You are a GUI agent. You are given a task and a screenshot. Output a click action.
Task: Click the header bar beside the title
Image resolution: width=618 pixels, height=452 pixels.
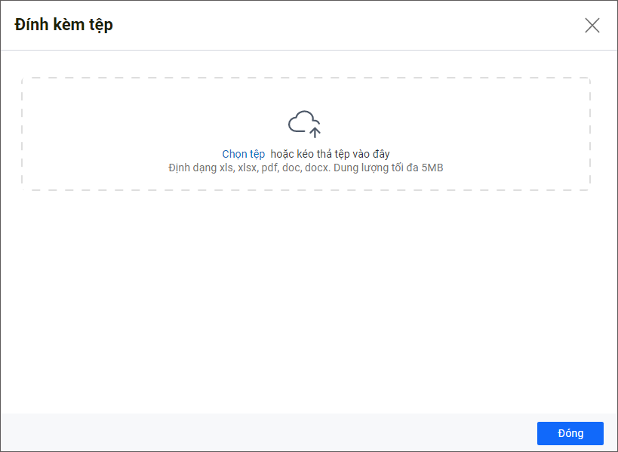(340, 25)
